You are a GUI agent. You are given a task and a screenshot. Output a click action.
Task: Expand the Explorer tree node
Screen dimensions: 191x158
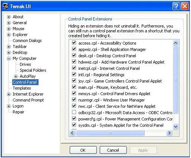click(x=9, y=35)
